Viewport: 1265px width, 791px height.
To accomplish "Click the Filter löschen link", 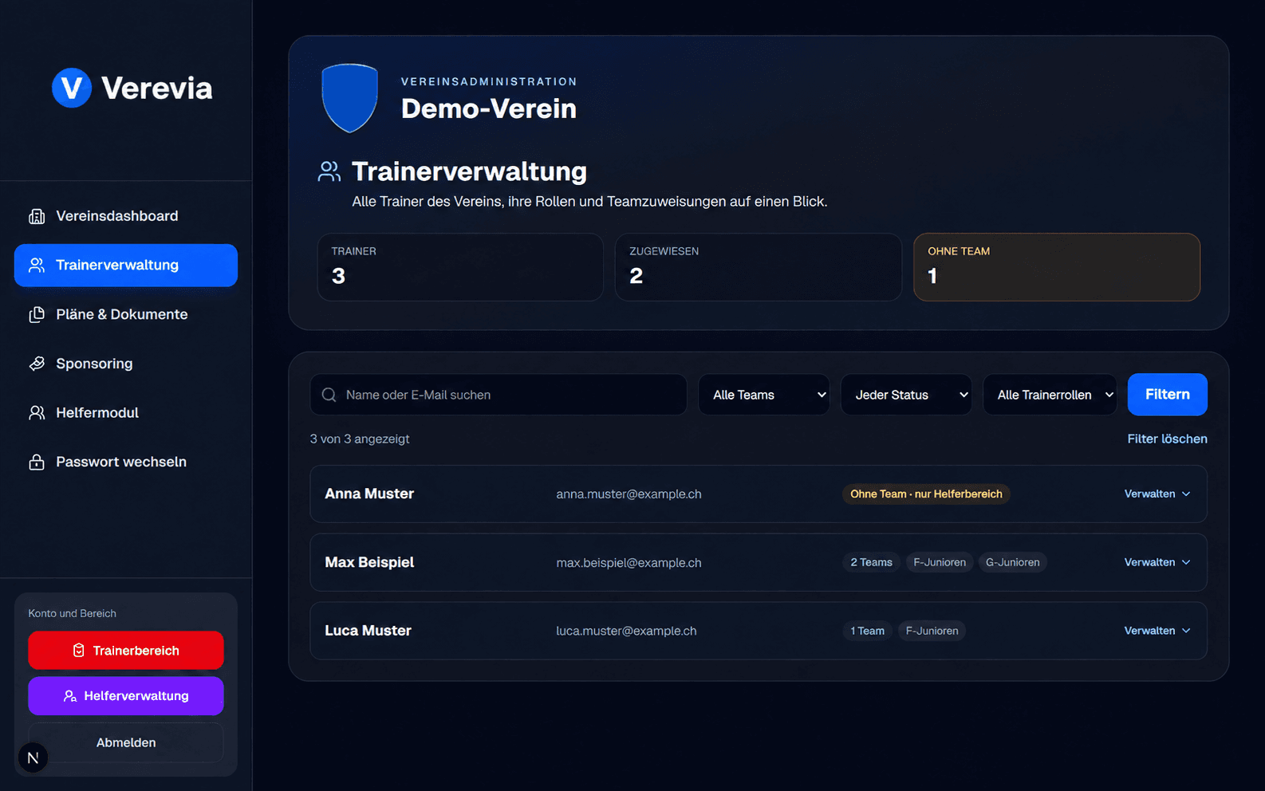I will coord(1167,439).
